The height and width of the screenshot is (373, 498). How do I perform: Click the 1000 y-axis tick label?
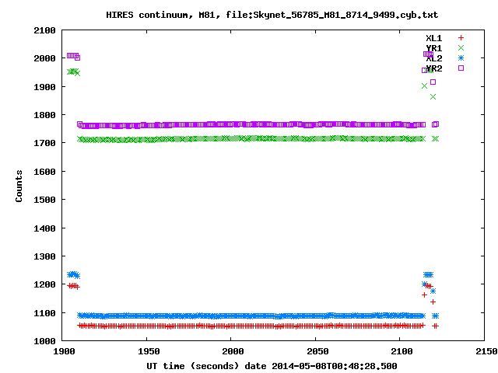click(45, 341)
